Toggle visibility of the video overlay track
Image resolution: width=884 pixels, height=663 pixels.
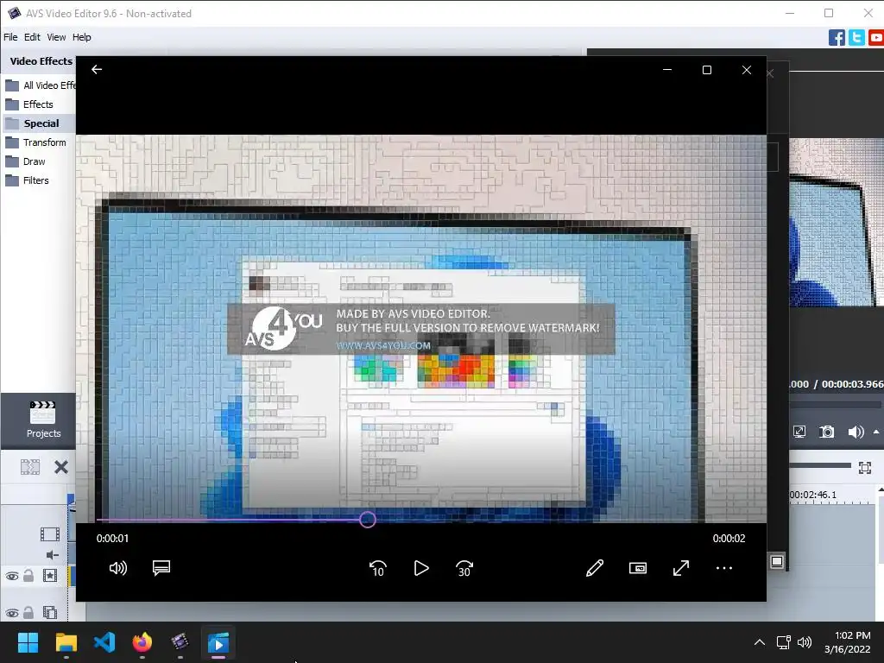[12, 613]
